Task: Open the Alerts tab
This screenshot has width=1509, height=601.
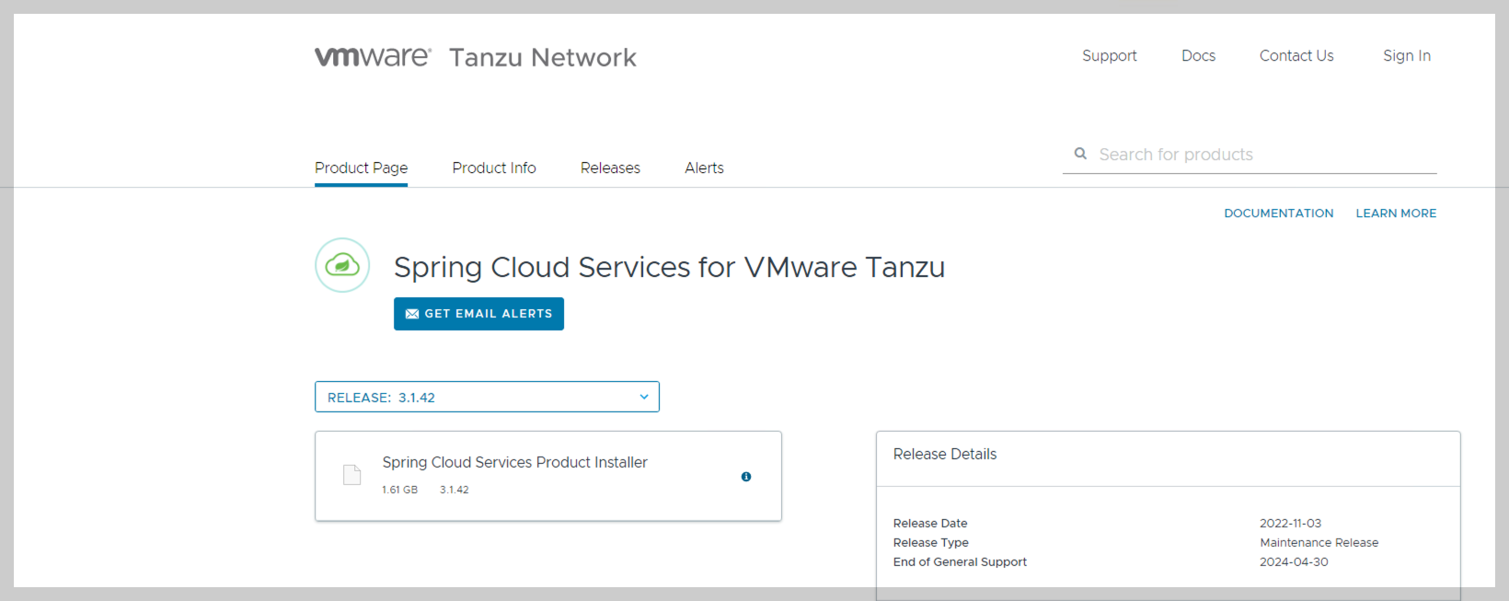Action: 704,168
